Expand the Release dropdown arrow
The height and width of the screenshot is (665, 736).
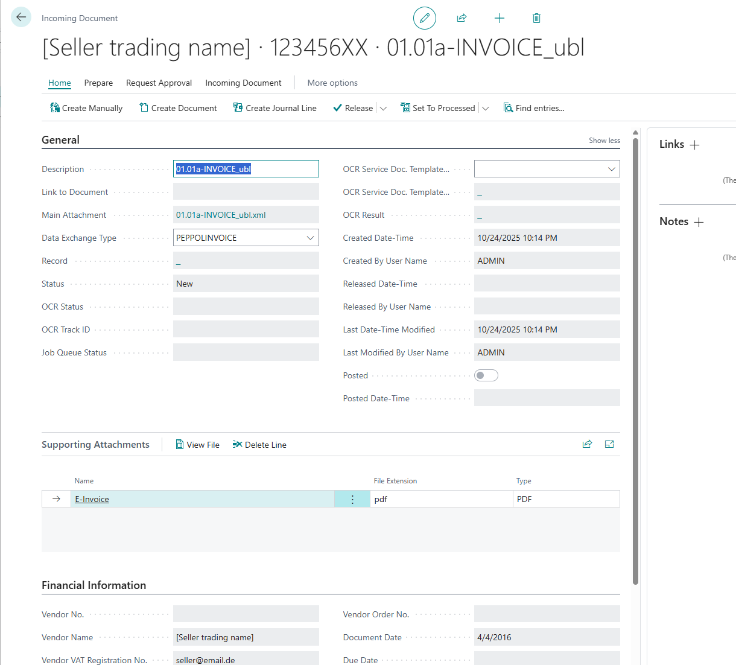(x=384, y=107)
